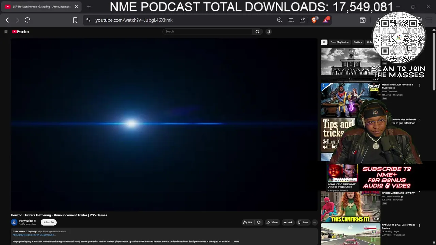This screenshot has height=245, width=436.
Task: Open the browser tab search icon
Action: [363, 20]
